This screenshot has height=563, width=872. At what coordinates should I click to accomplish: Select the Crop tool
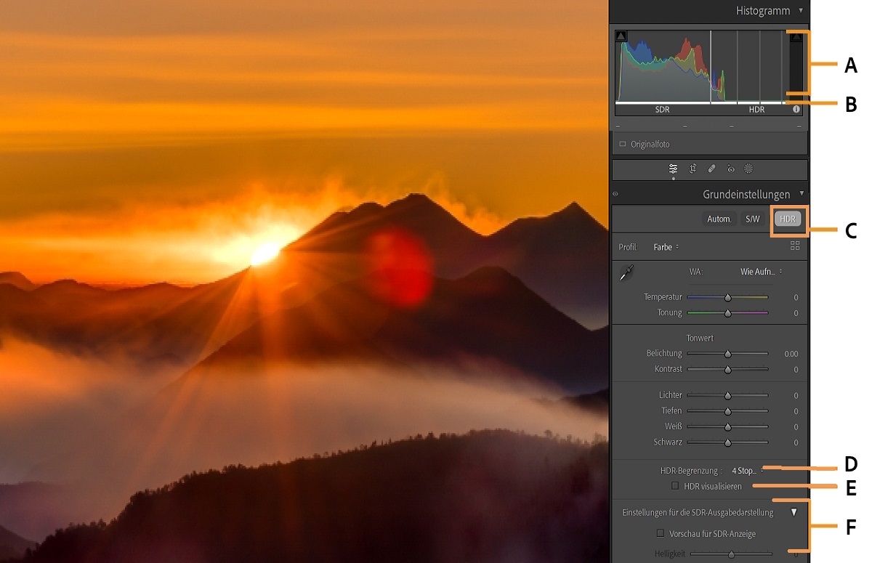click(693, 169)
